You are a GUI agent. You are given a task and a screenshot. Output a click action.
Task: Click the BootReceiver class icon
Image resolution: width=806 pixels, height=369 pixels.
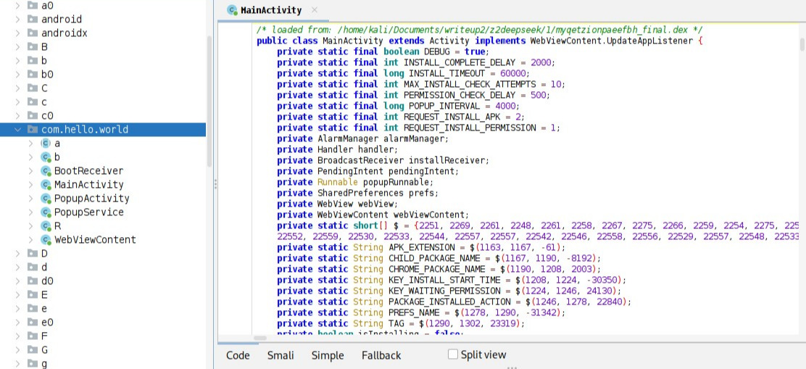[46, 171]
